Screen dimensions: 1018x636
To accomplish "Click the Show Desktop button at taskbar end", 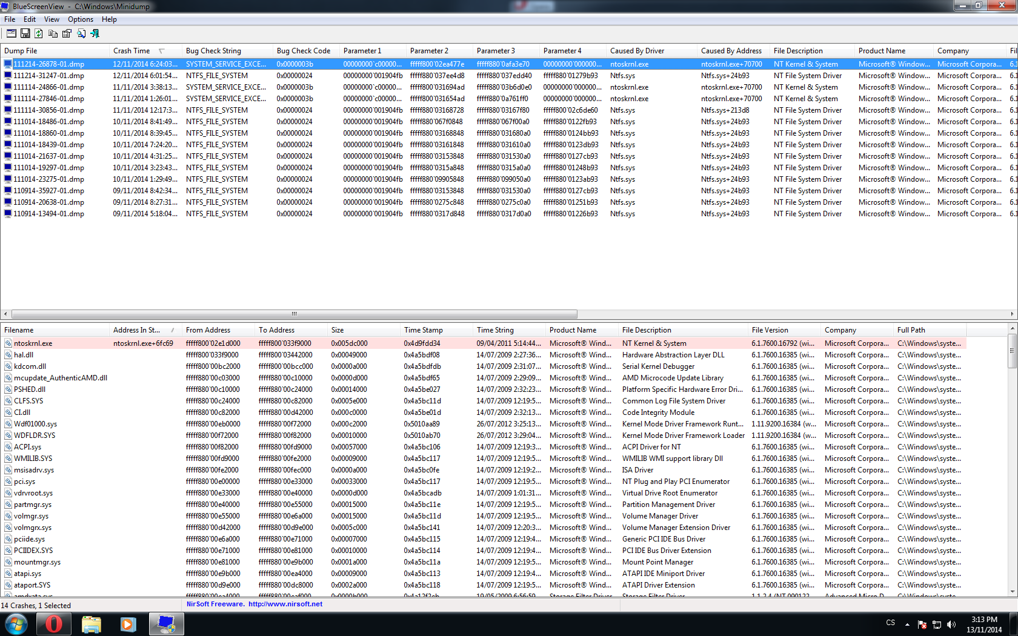I will pos(1014,624).
